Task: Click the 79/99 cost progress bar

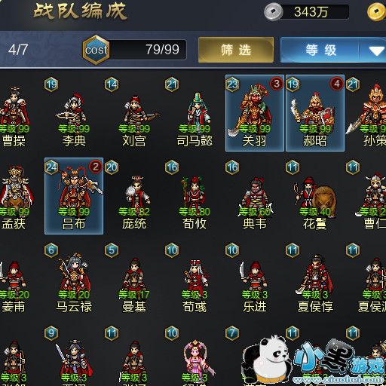Action: tap(147, 50)
